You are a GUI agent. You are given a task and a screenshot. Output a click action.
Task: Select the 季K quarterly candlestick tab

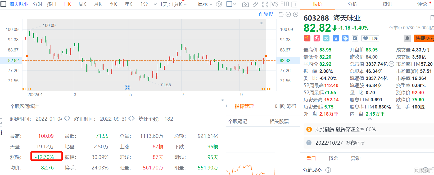click(113, 4)
